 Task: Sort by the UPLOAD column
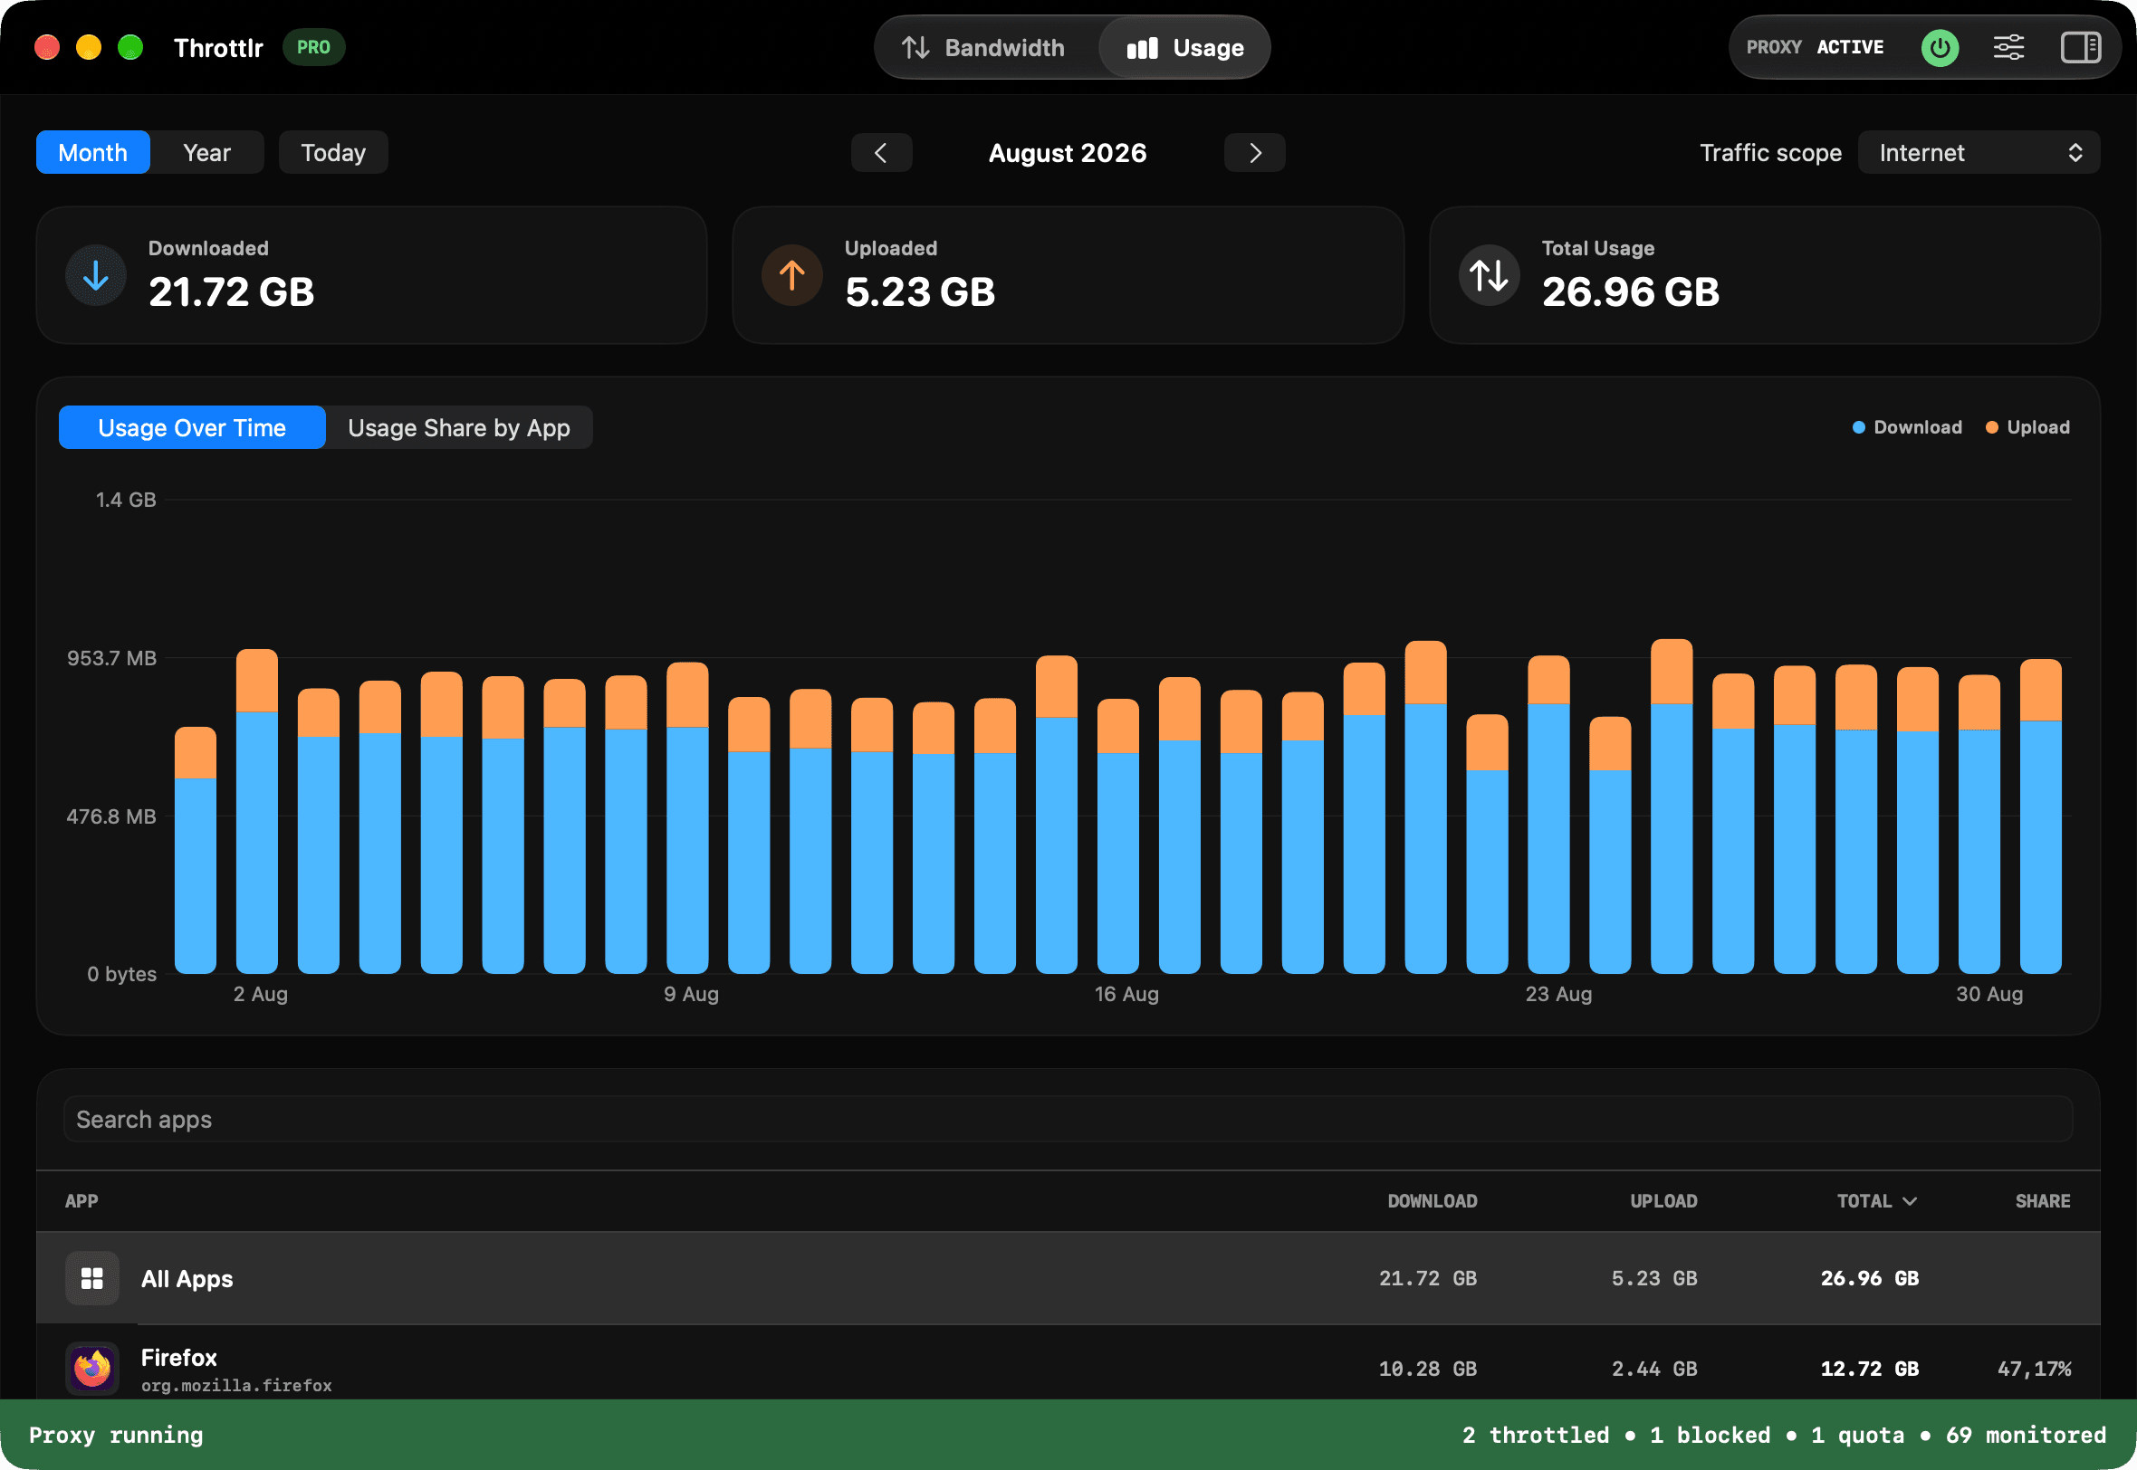(1663, 1201)
